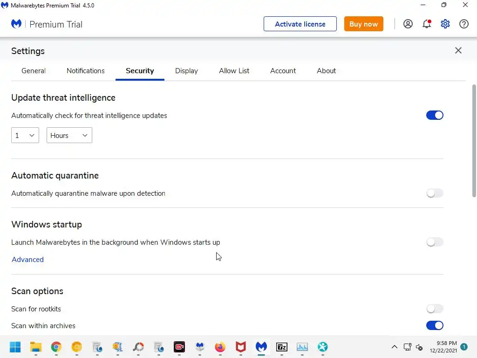Open the help question mark icon
Viewport: 477px width, 358px height.
[463, 24]
